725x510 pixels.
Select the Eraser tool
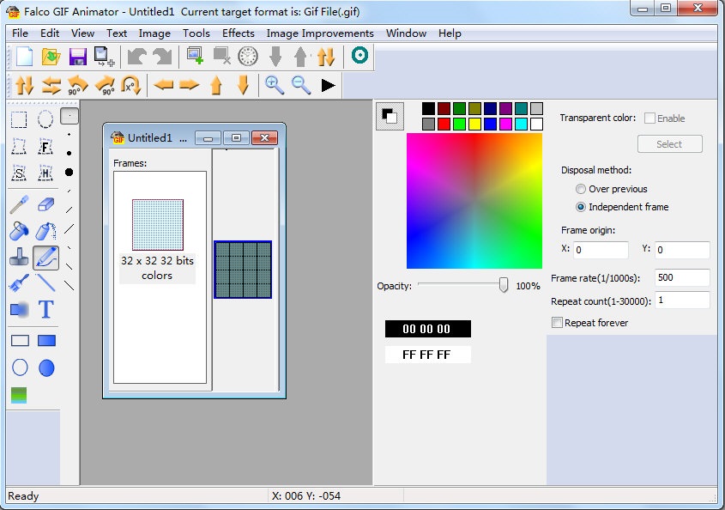point(46,204)
